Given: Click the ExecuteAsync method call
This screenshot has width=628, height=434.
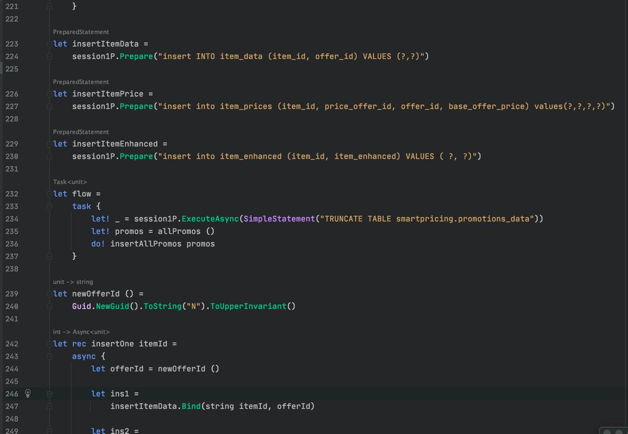Looking at the screenshot, I should click(210, 219).
